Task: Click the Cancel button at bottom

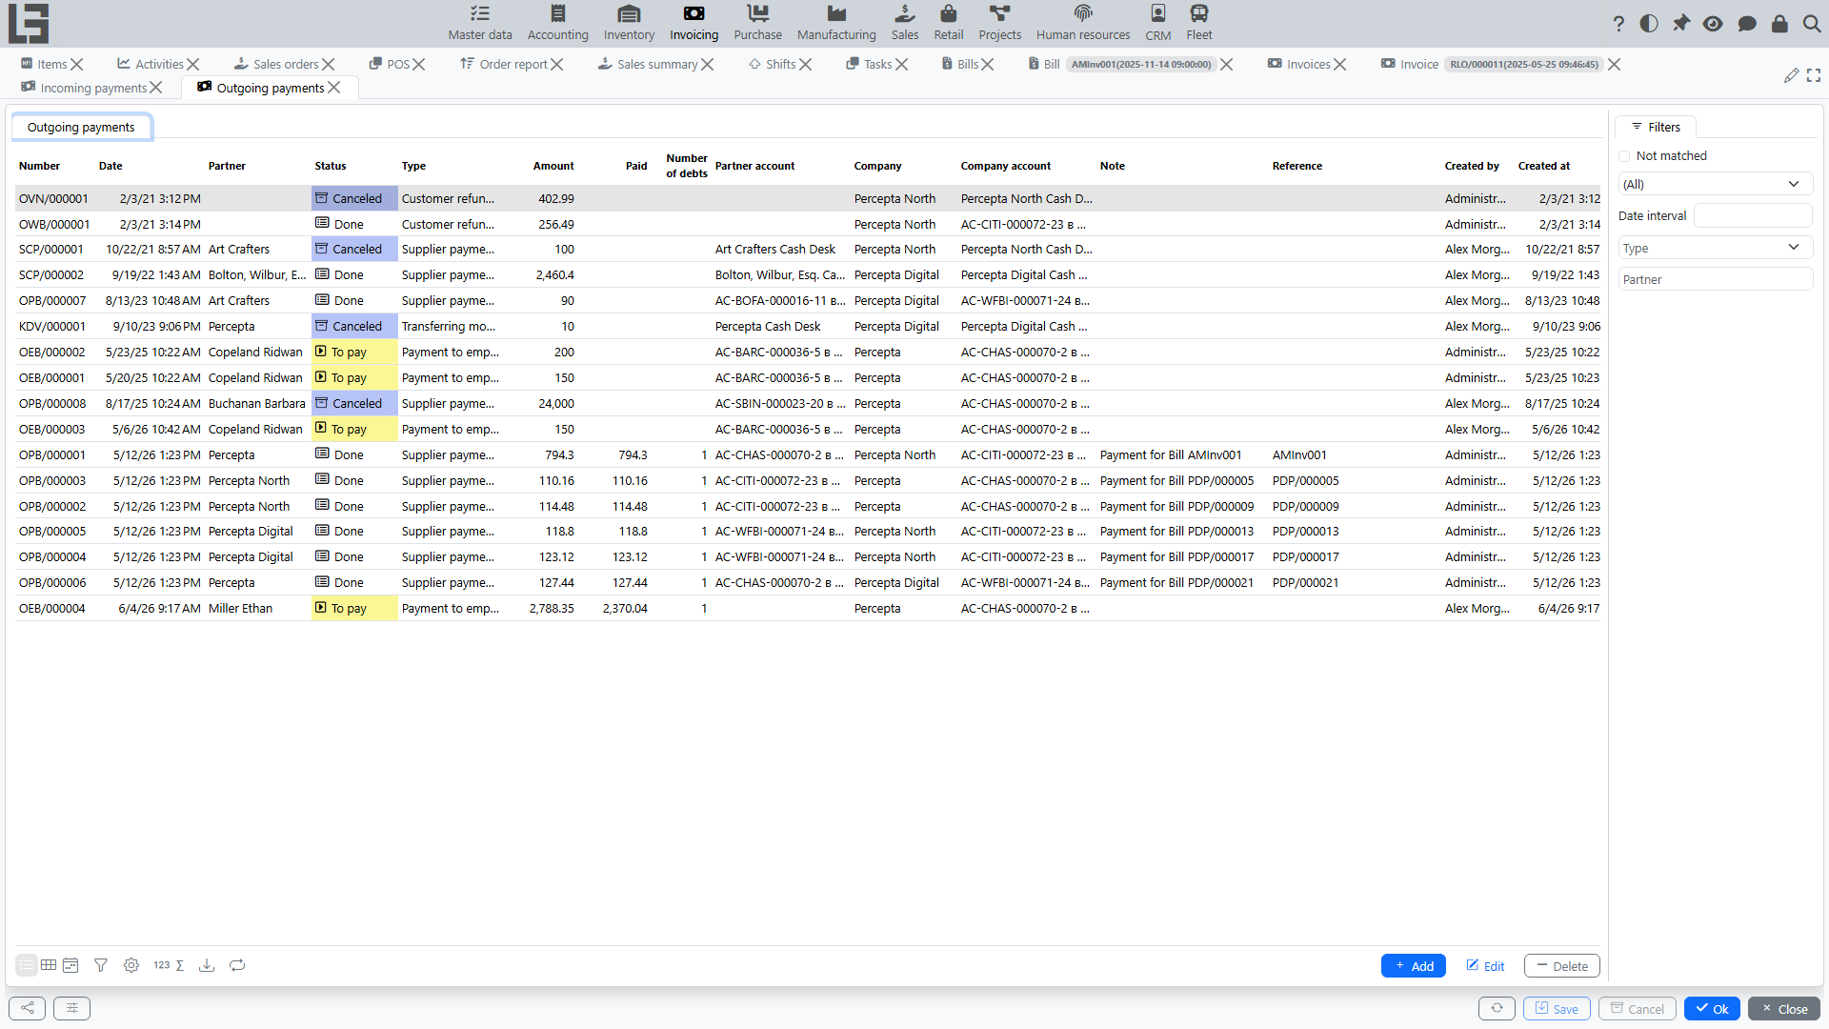Action: 1637,1008
